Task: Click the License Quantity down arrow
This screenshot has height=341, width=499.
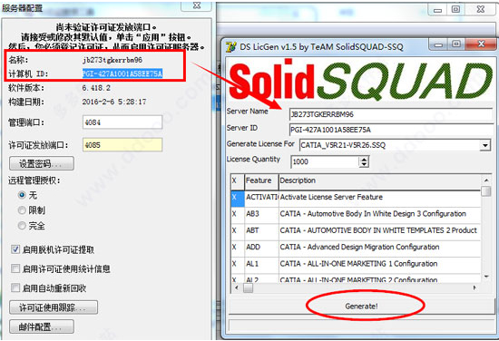Action: [364, 164]
